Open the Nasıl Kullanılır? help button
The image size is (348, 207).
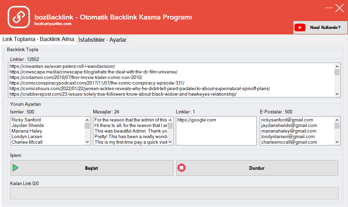320,27
